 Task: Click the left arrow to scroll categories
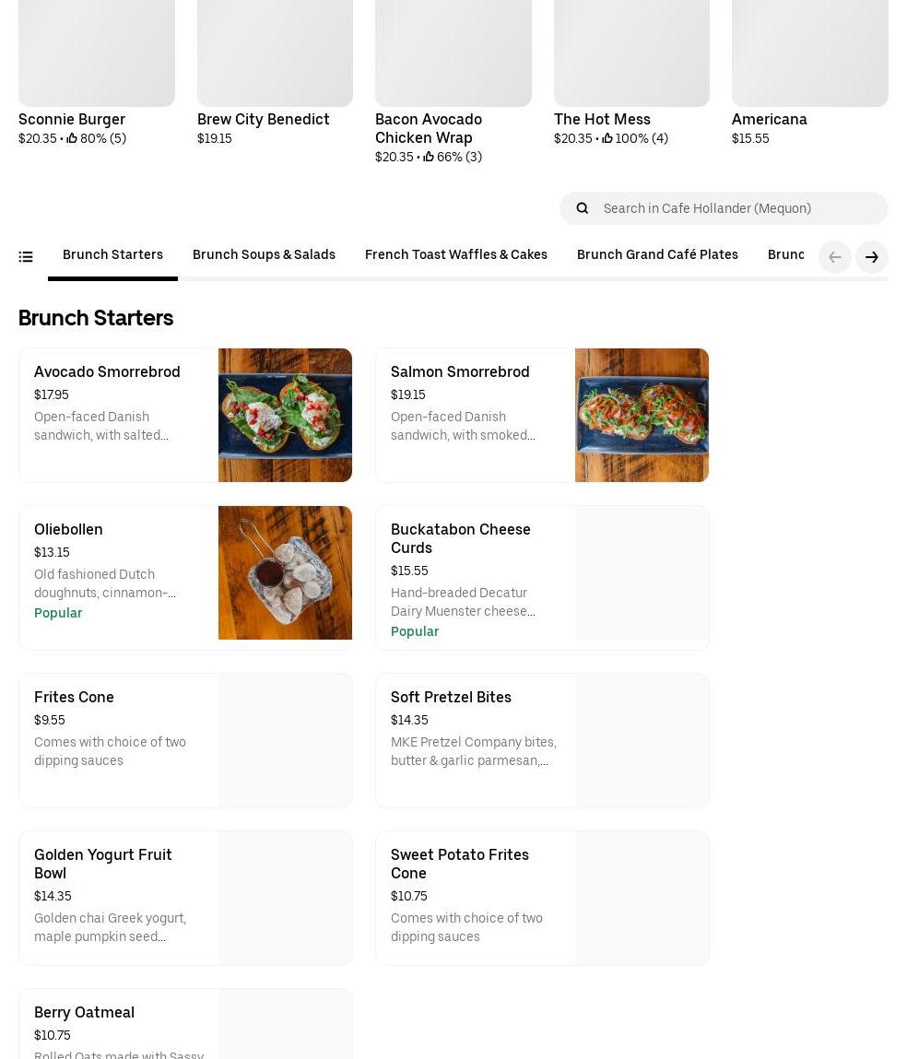click(834, 257)
